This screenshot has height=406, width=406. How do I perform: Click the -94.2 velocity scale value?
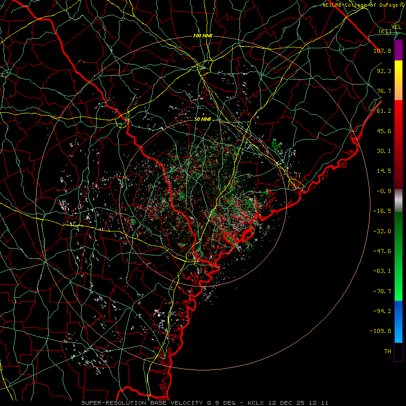[x=382, y=311]
